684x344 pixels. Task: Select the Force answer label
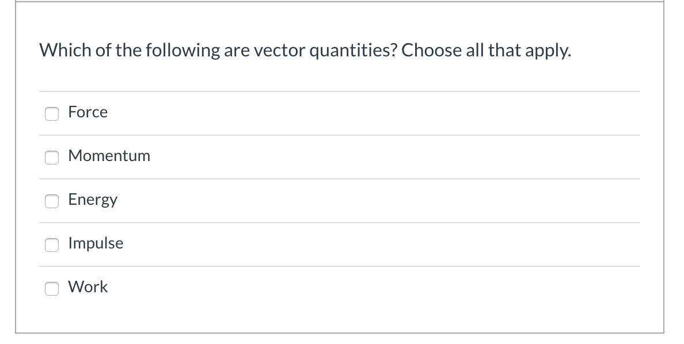pos(88,112)
